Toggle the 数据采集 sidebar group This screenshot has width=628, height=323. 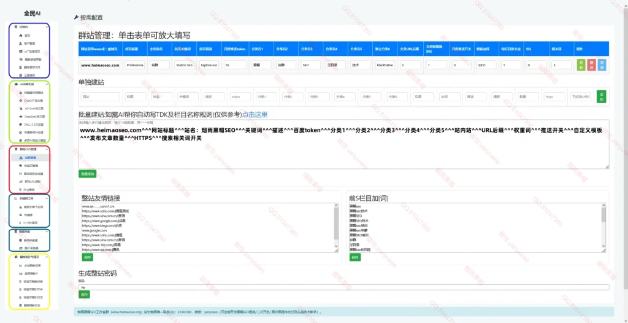(x=46, y=232)
